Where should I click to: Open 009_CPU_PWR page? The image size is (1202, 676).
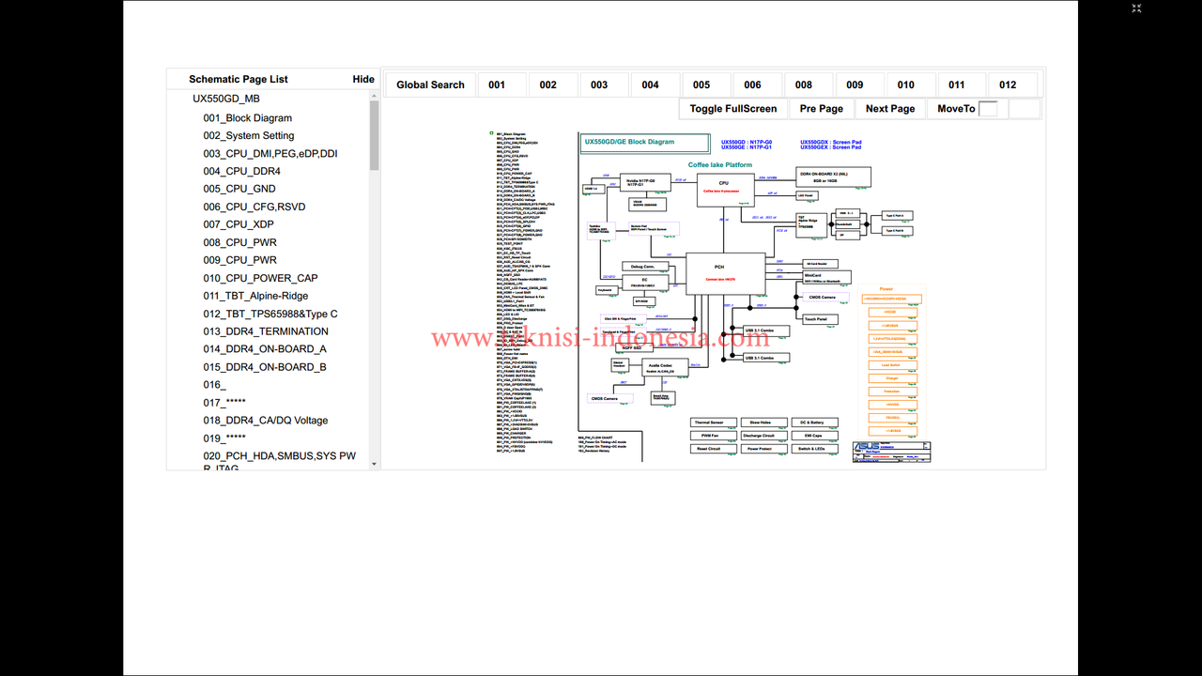tap(240, 260)
